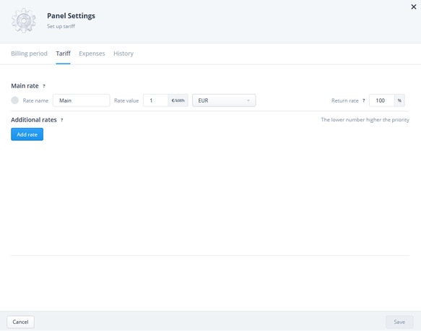Image resolution: width=421 pixels, height=331 pixels.
Task: Click the Cancel button
Action: click(x=20, y=322)
